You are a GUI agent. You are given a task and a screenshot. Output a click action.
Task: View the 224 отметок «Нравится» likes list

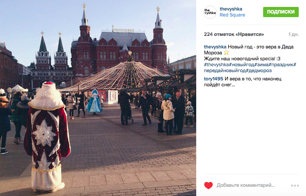234,34
